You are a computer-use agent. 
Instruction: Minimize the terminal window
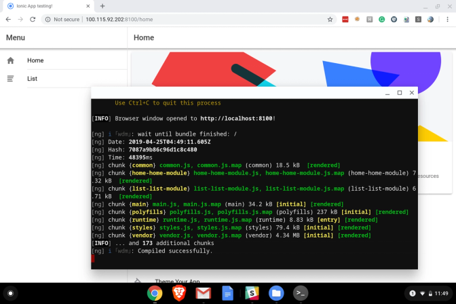(387, 93)
